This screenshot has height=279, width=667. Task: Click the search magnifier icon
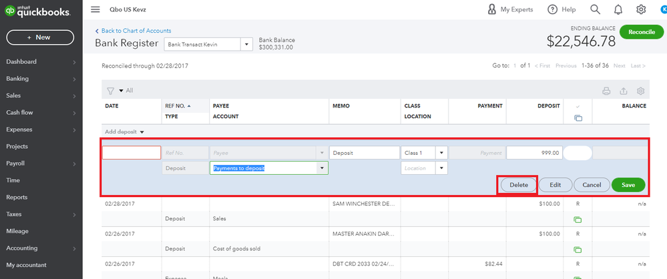[x=596, y=9]
